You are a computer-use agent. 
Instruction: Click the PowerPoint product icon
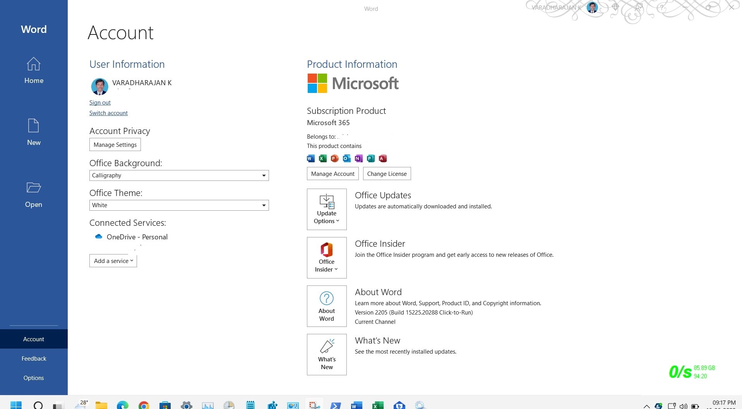[x=335, y=158]
